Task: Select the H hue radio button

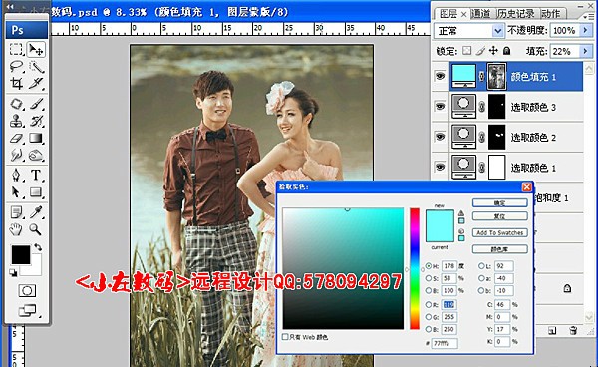Action: [x=429, y=266]
